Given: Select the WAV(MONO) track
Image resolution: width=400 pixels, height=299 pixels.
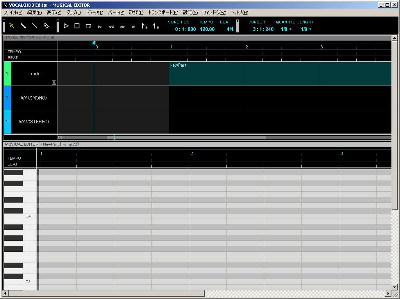Looking at the screenshot, I should click(34, 98).
